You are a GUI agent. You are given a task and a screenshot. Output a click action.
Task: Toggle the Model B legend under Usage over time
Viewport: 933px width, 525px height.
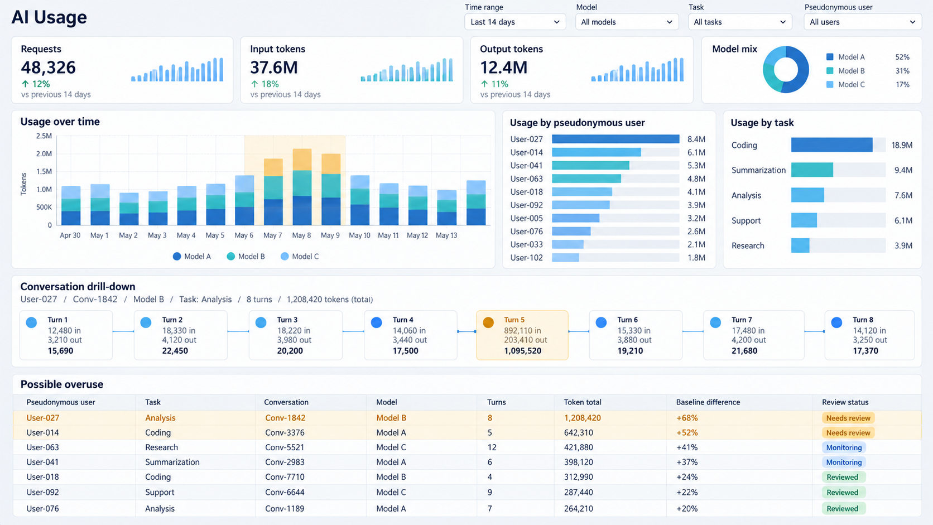pos(246,257)
